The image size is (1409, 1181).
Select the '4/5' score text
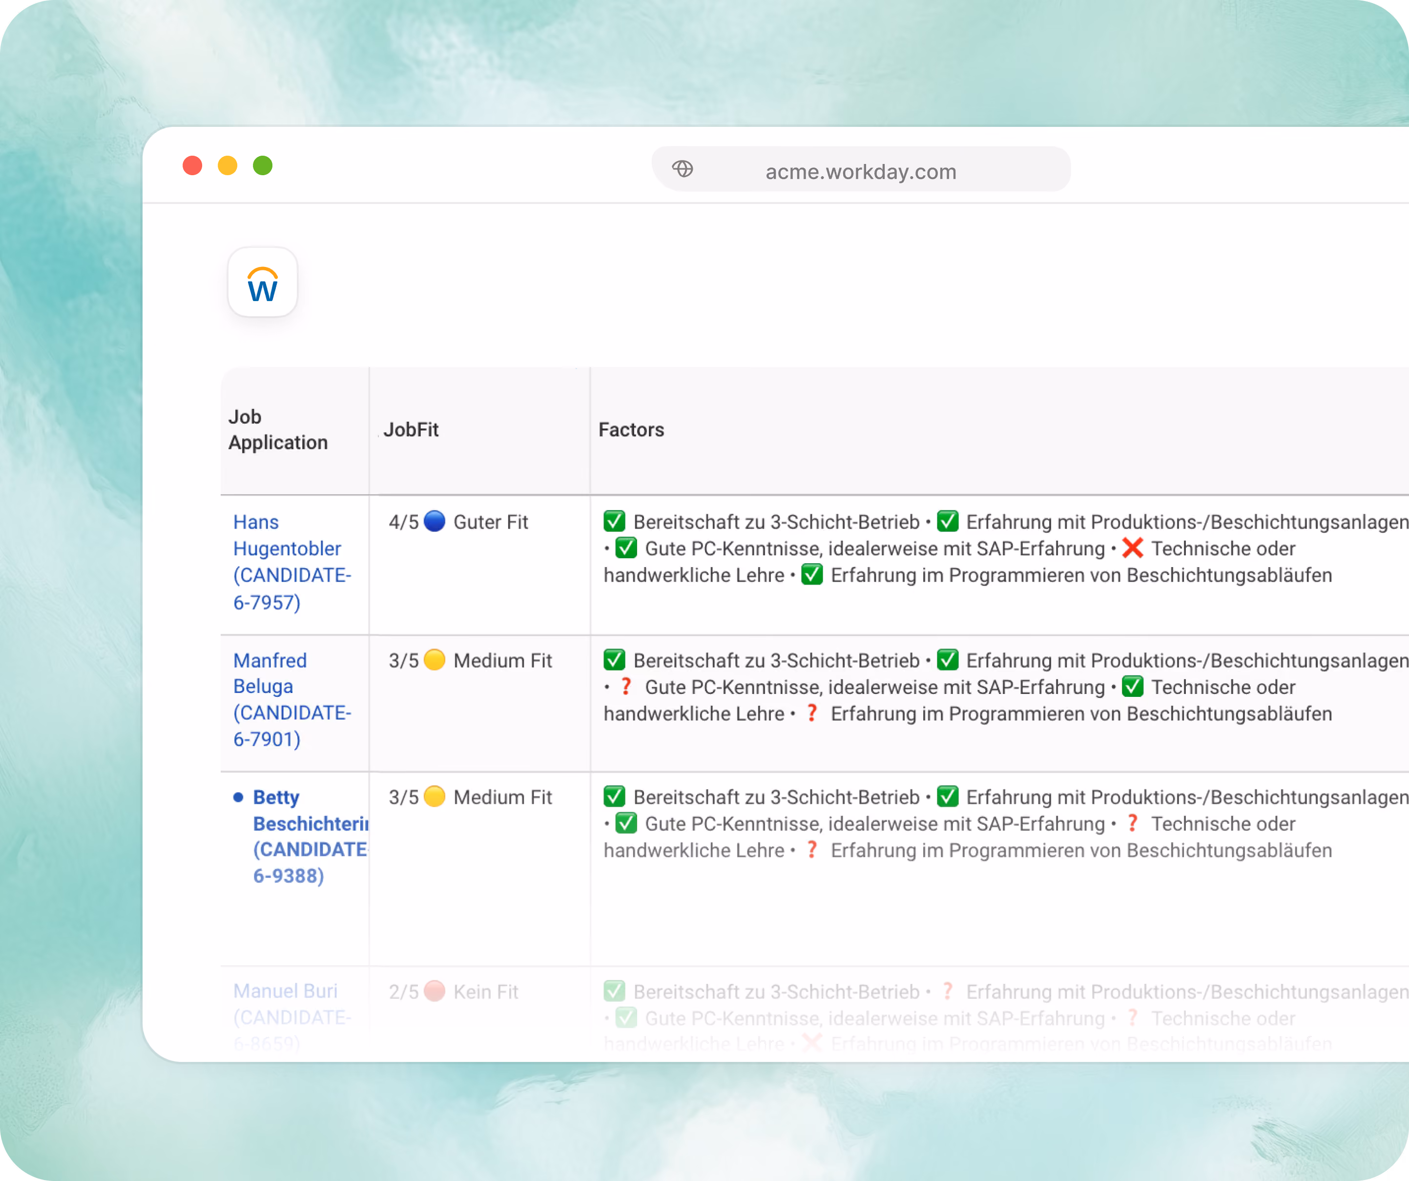click(x=403, y=522)
